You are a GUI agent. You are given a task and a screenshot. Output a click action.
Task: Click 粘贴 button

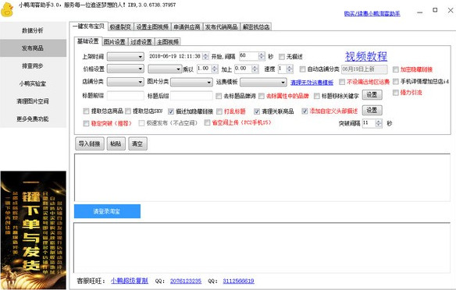tap(116, 143)
